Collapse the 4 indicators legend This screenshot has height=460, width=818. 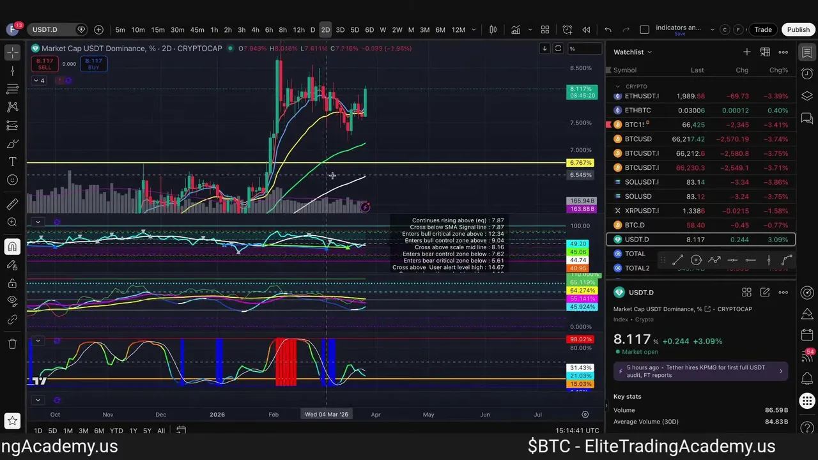click(39, 80)
